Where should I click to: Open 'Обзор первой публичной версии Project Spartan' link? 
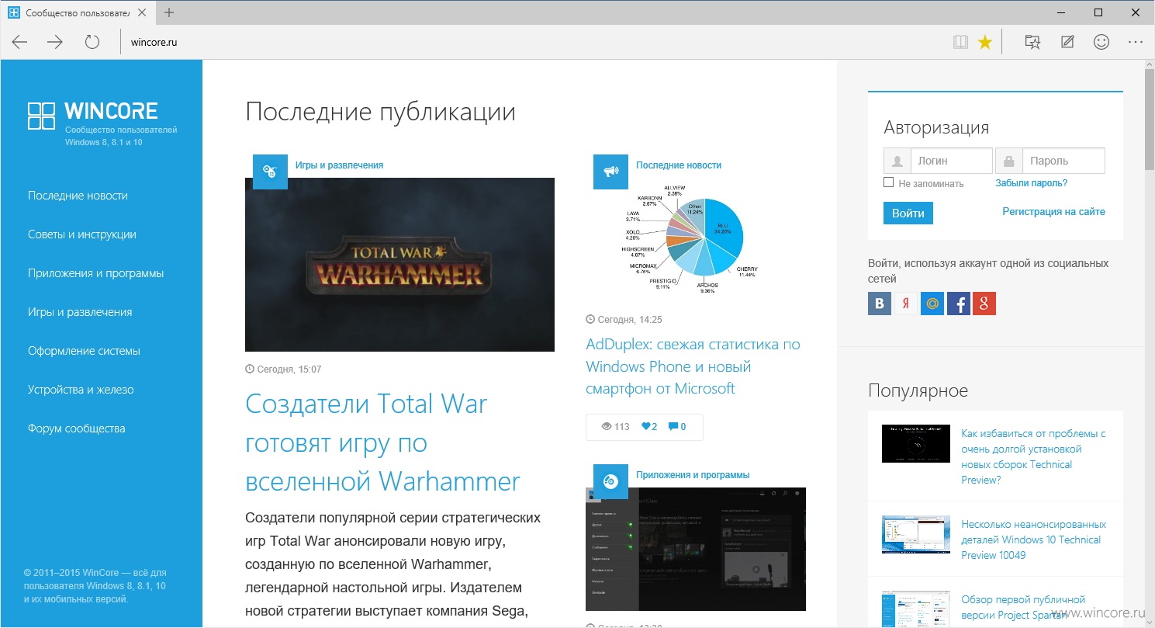point(1023,607)
